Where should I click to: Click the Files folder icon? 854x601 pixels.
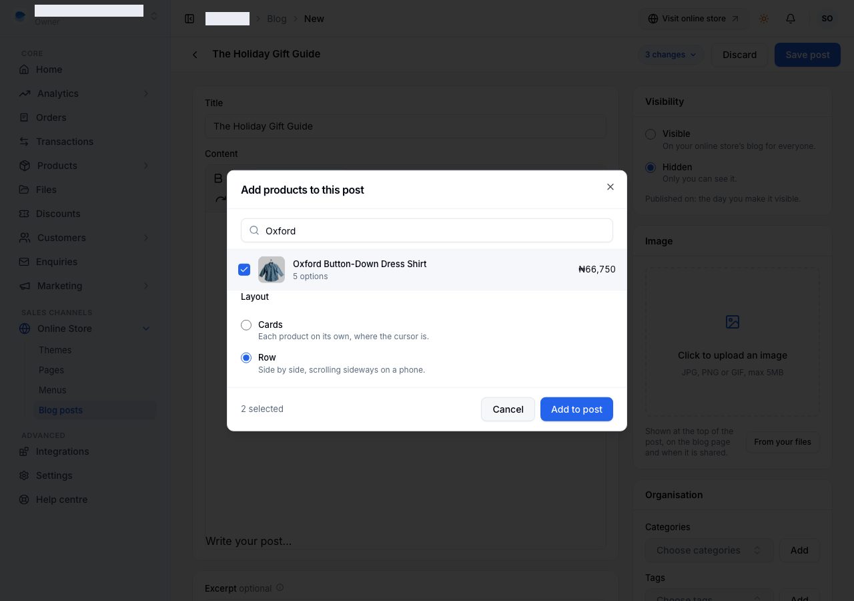point(25,190)
